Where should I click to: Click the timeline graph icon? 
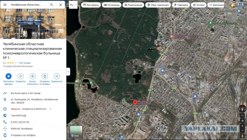coord(5,93)
